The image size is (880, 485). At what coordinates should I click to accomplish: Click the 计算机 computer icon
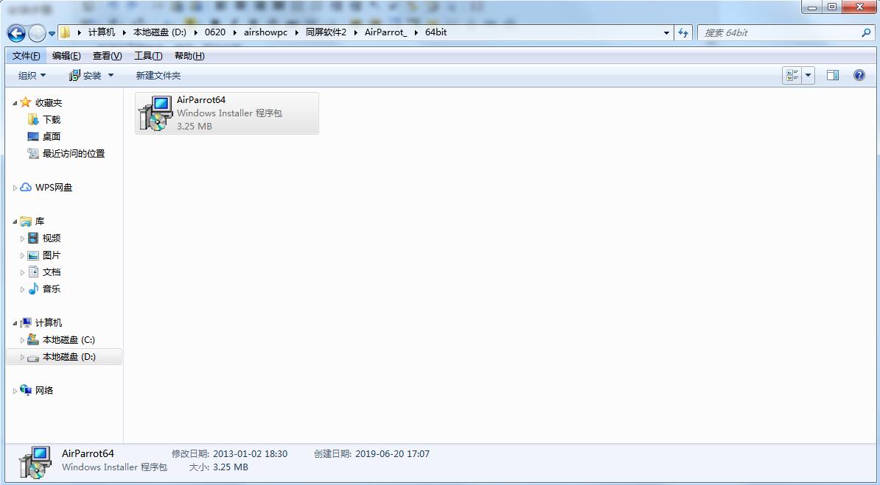coord(26,322)
